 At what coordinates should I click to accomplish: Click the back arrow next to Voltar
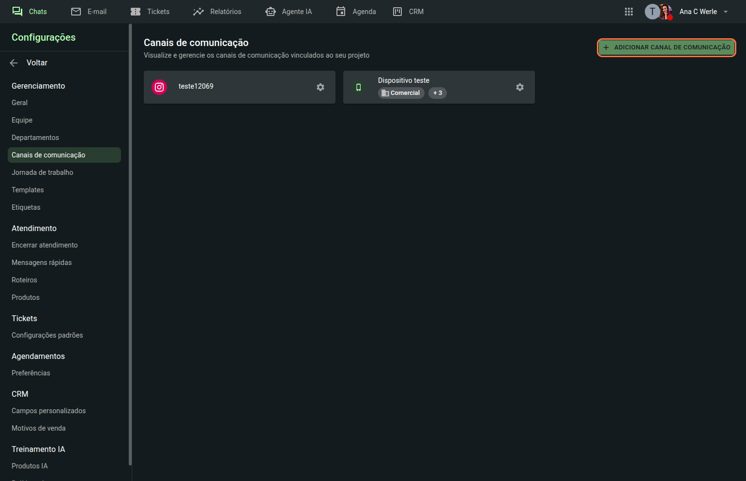(14, 63)
